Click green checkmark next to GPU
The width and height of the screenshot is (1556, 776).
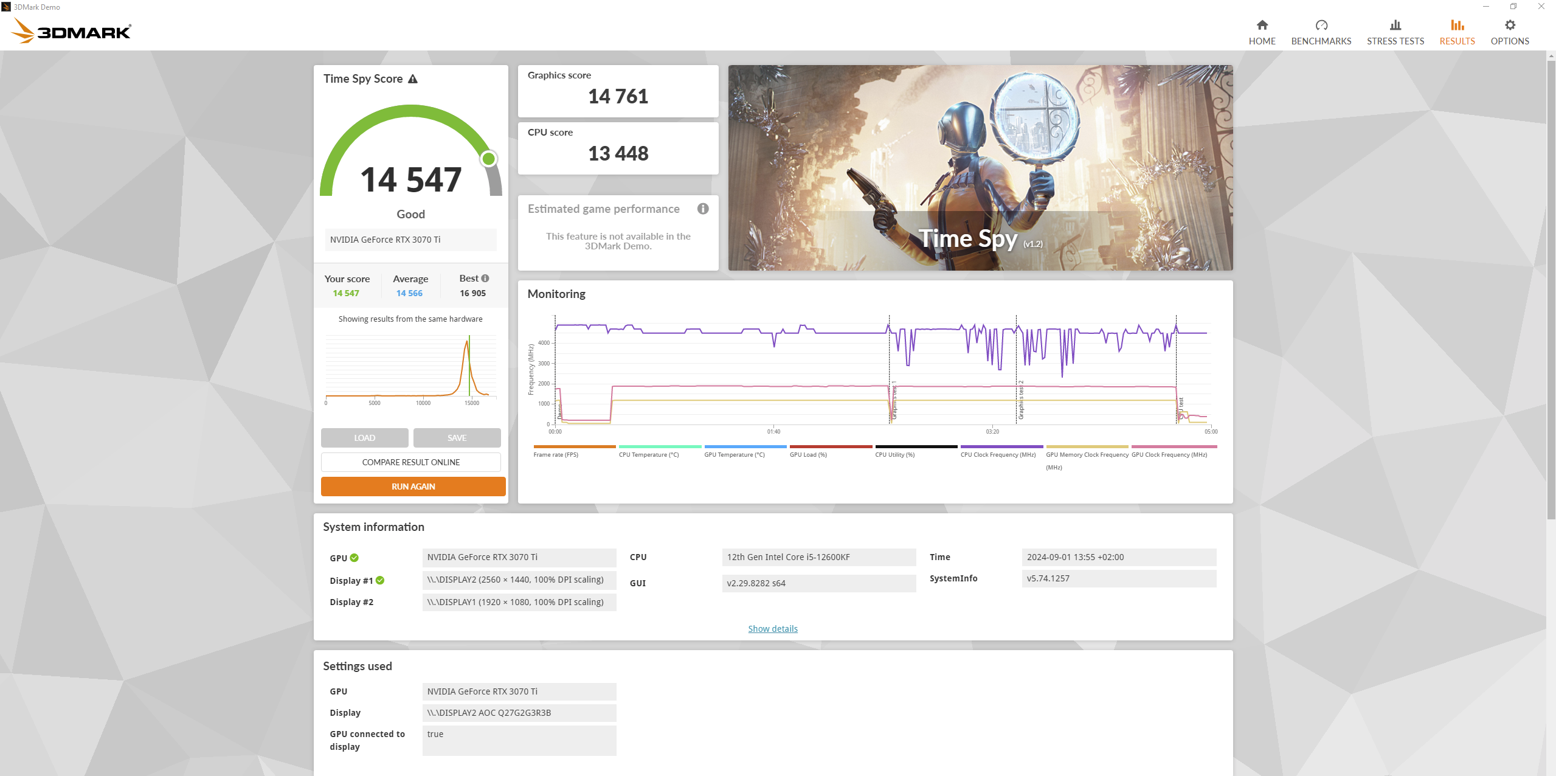coord(354,558)
